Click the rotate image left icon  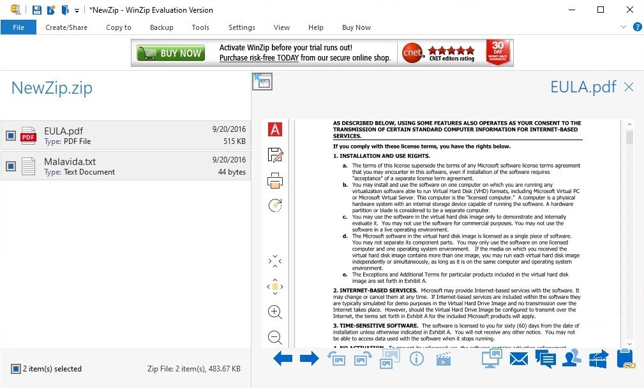(336, 359)
